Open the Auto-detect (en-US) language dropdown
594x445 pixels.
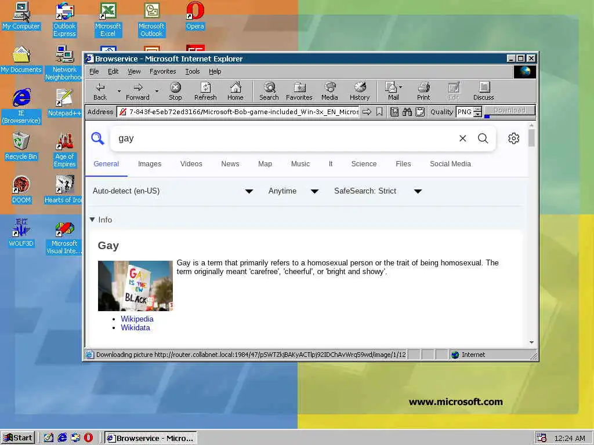[173, 191]
